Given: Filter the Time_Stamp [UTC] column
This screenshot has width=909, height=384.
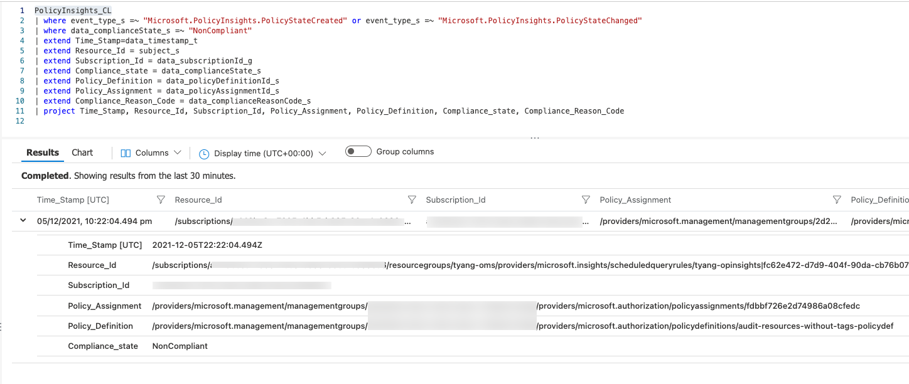Looking at the screenshot, I should click(161, 200).
